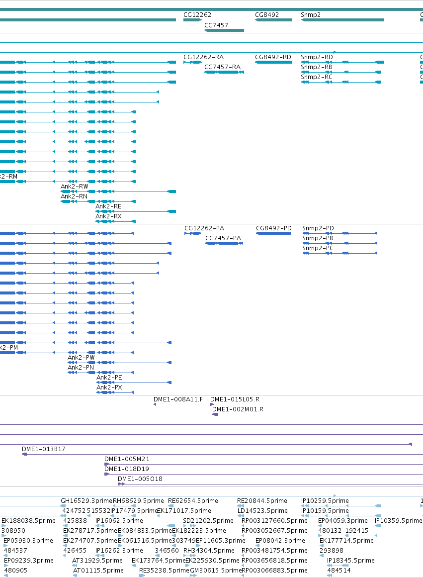Select CDS label CG12262-PA

[x=204, y=228]
